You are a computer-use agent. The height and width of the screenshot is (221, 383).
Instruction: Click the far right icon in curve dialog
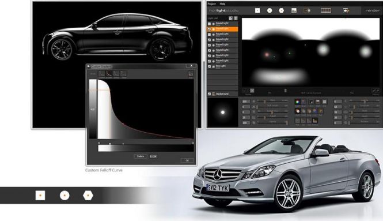click(191, 73)
